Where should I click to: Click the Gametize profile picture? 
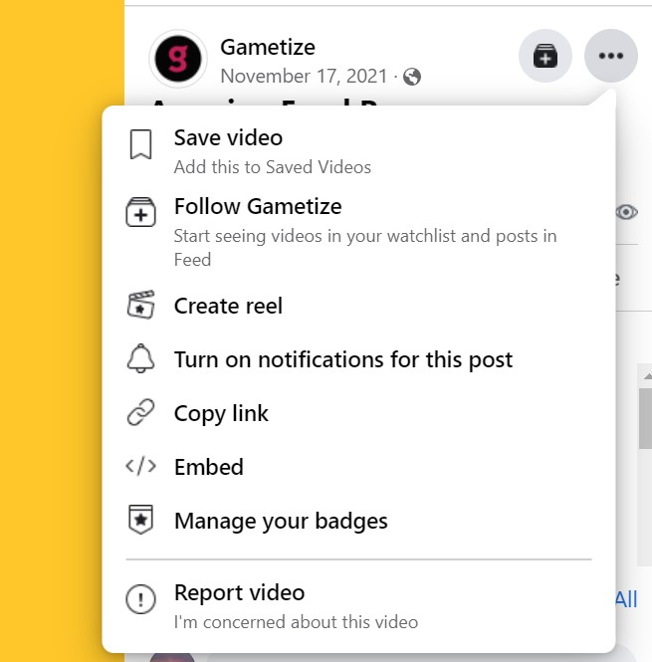click(x=178, y=59)
